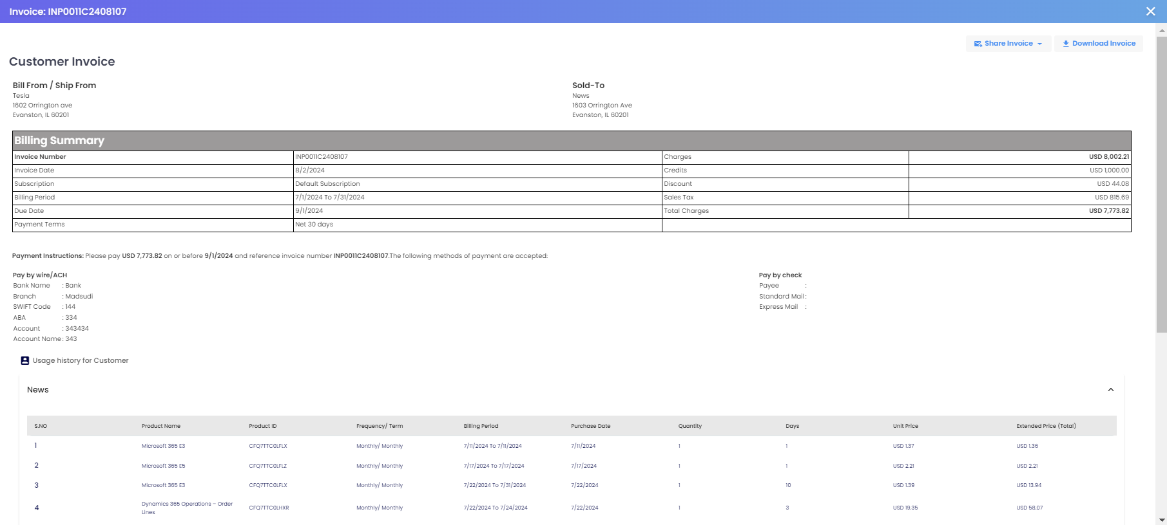Click product ID CFQ7TTC0LFLZ

[x=268, y=466]
